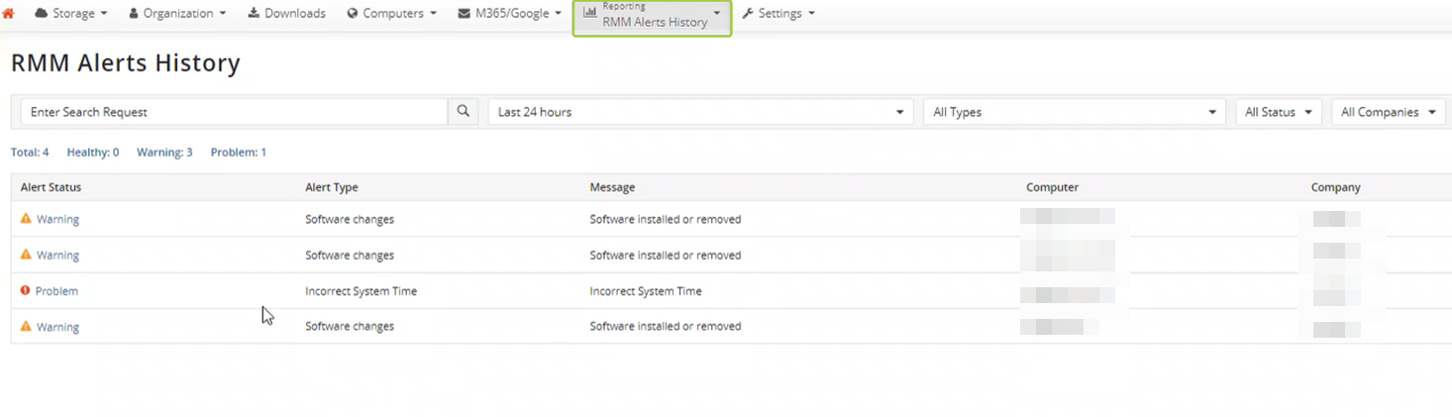Open the All Companies filter dropdown
The width and height of the screenshot is (1452, 417).
click(1388, 112)
